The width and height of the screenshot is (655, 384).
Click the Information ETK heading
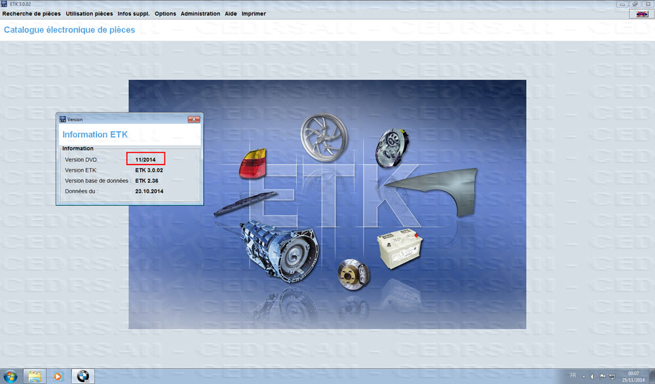point(95,134)
